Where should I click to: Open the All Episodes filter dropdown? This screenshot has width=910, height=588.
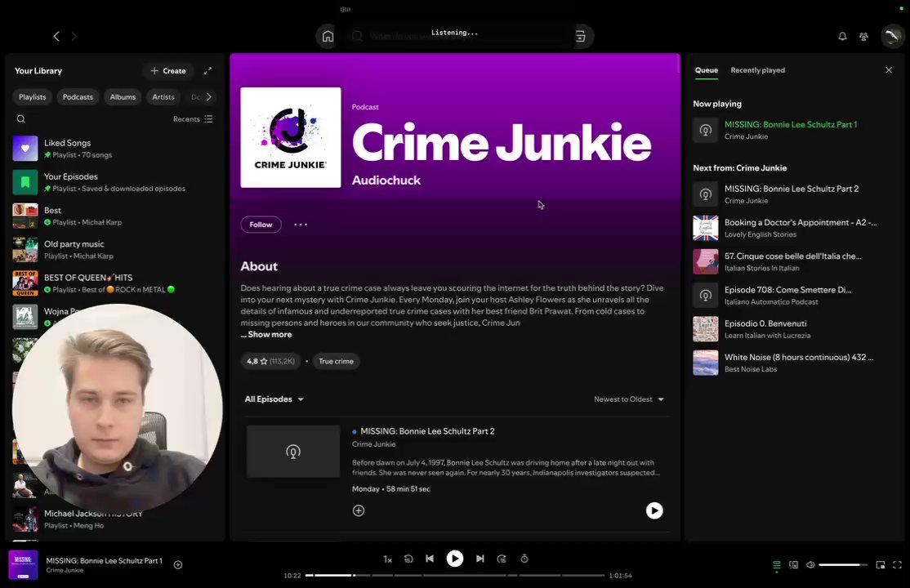[274, 399]
